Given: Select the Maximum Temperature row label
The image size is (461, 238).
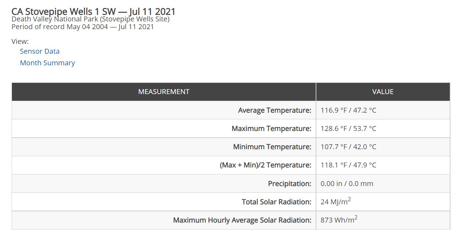Looking at the screenshot, I should click(271, 128).
